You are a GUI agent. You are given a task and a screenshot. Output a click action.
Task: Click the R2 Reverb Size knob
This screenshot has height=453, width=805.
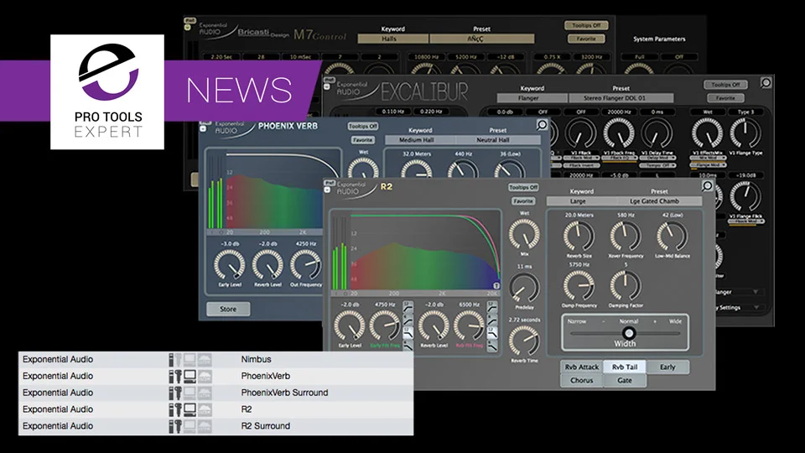[x=579, y=237]
